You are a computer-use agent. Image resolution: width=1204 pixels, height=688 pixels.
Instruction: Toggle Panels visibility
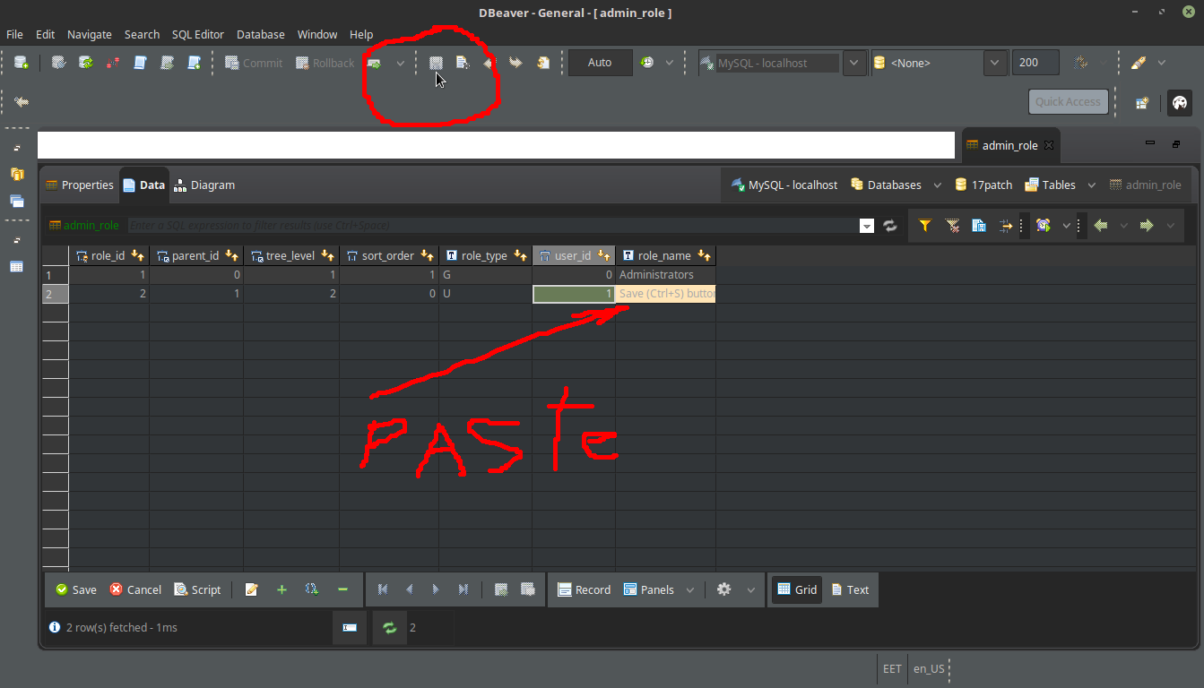coord(650,589)
